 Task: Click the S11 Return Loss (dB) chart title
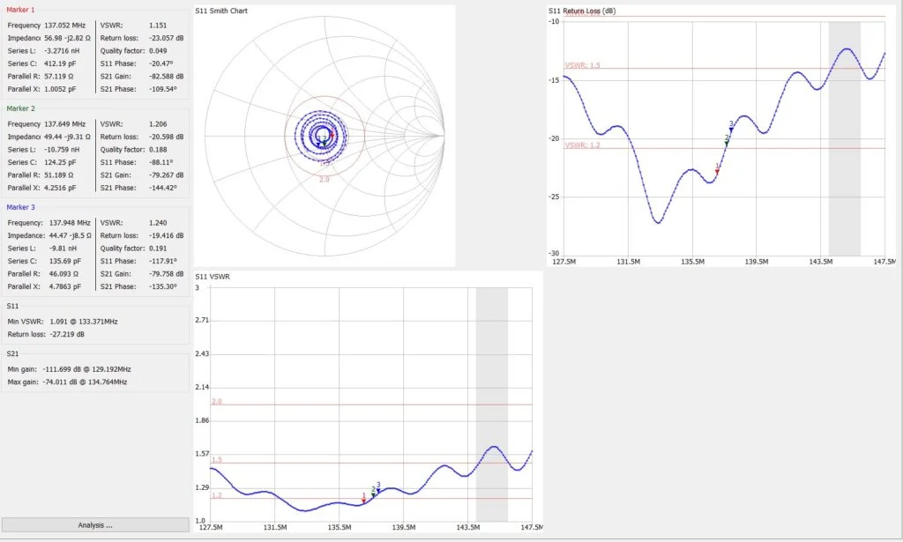point(583,11)
